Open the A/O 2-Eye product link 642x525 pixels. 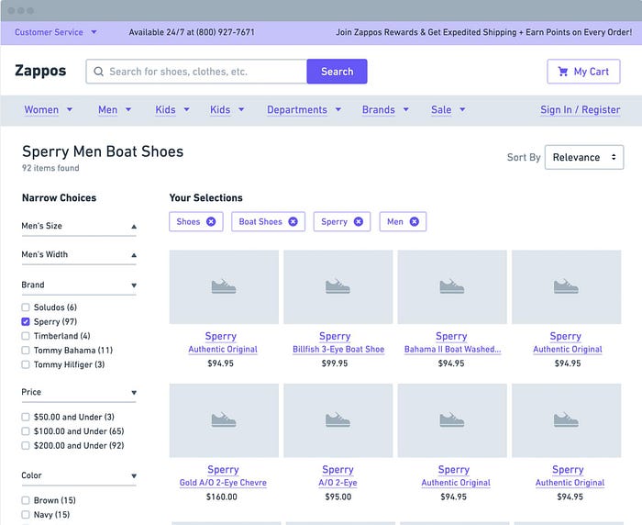tap(338, 483)
